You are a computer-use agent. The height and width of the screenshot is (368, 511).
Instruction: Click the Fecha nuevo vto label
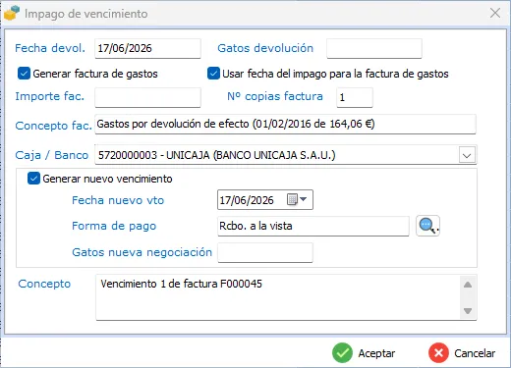118,200
